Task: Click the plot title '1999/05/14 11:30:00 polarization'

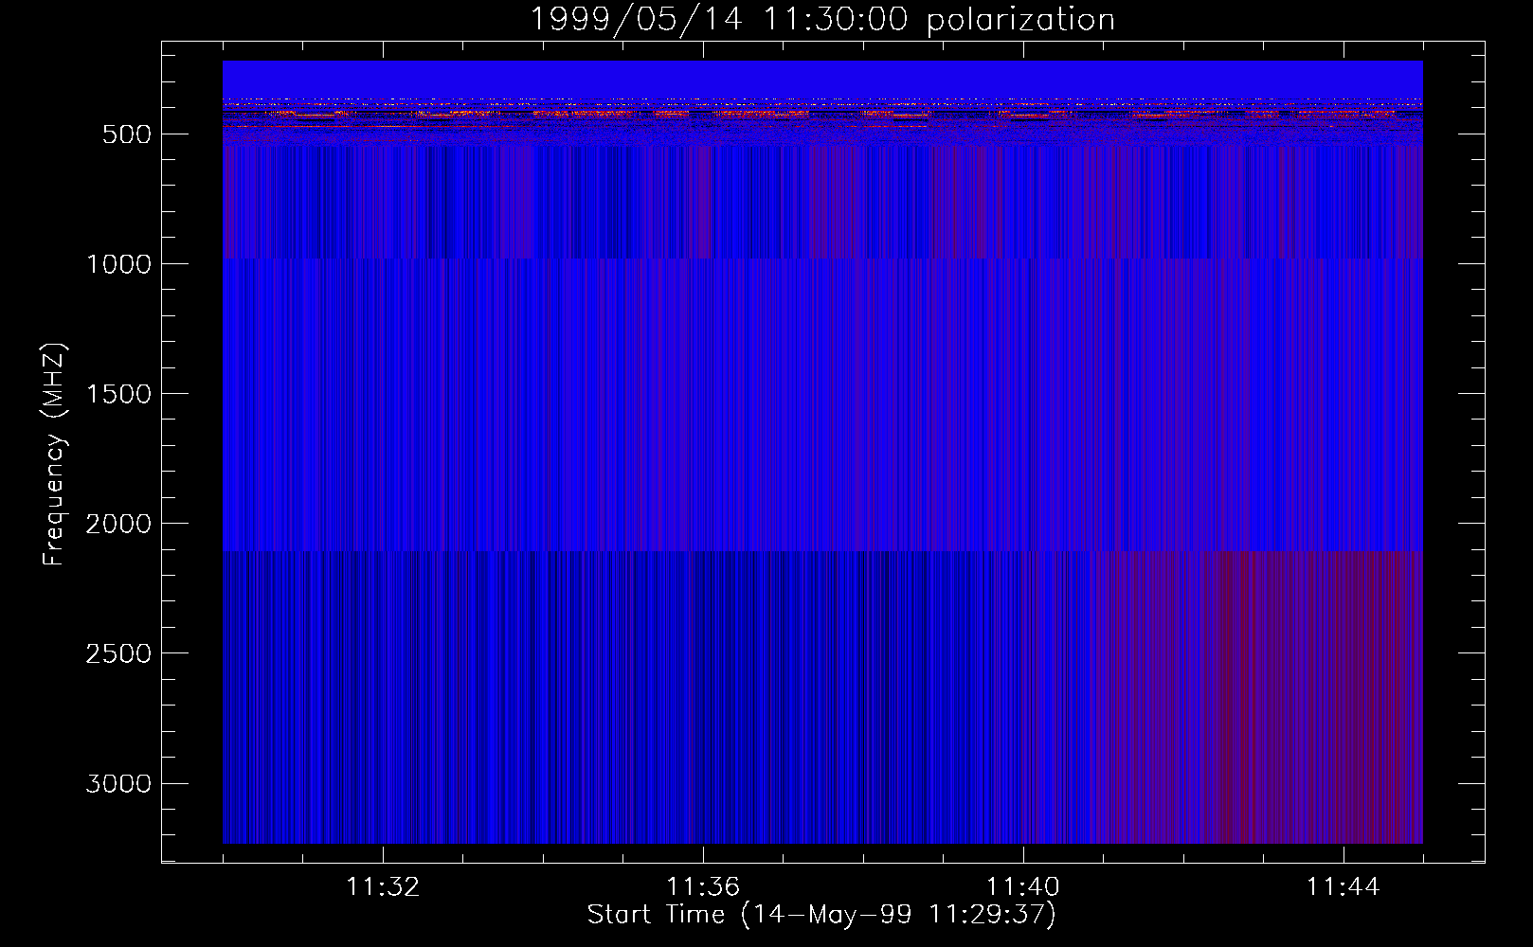Action: tap(822, 19)
